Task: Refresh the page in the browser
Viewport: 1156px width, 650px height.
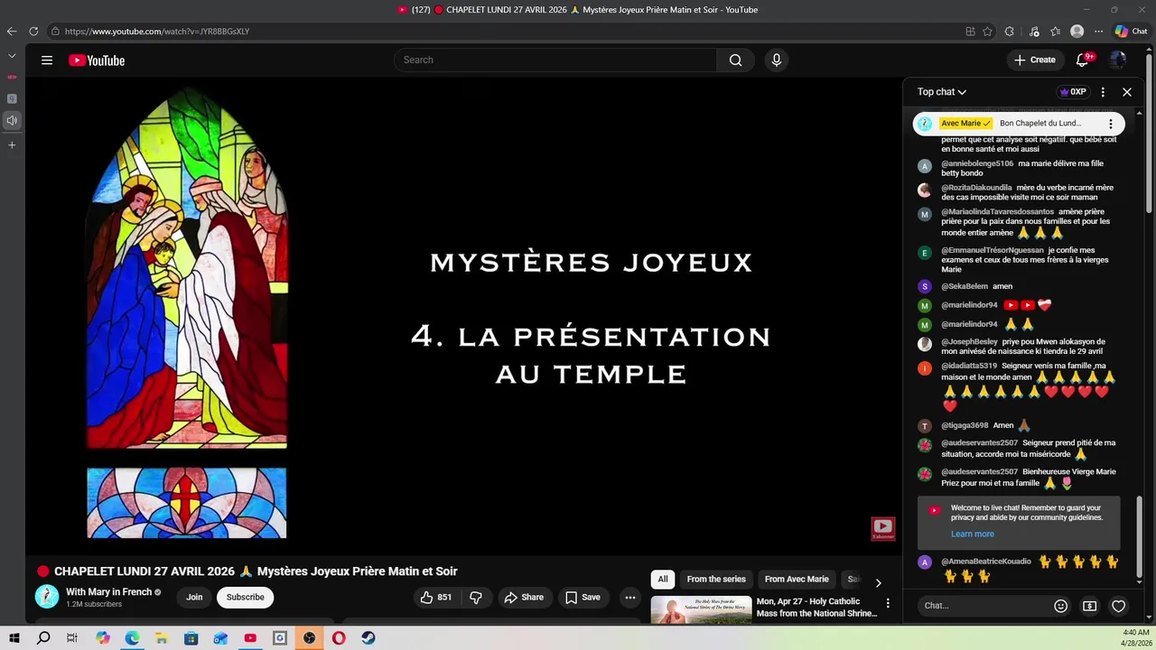Action: click(x=33, y=32)
